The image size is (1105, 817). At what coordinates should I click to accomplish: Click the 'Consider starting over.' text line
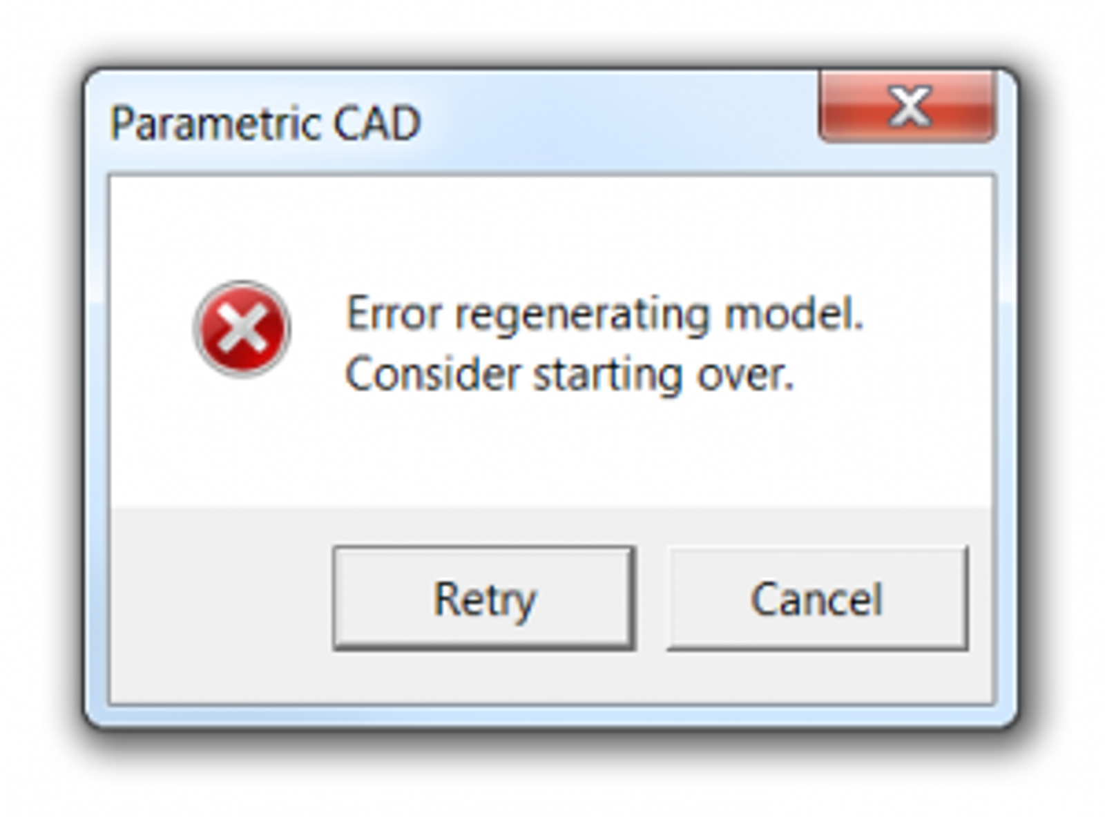tap(569, 375)
